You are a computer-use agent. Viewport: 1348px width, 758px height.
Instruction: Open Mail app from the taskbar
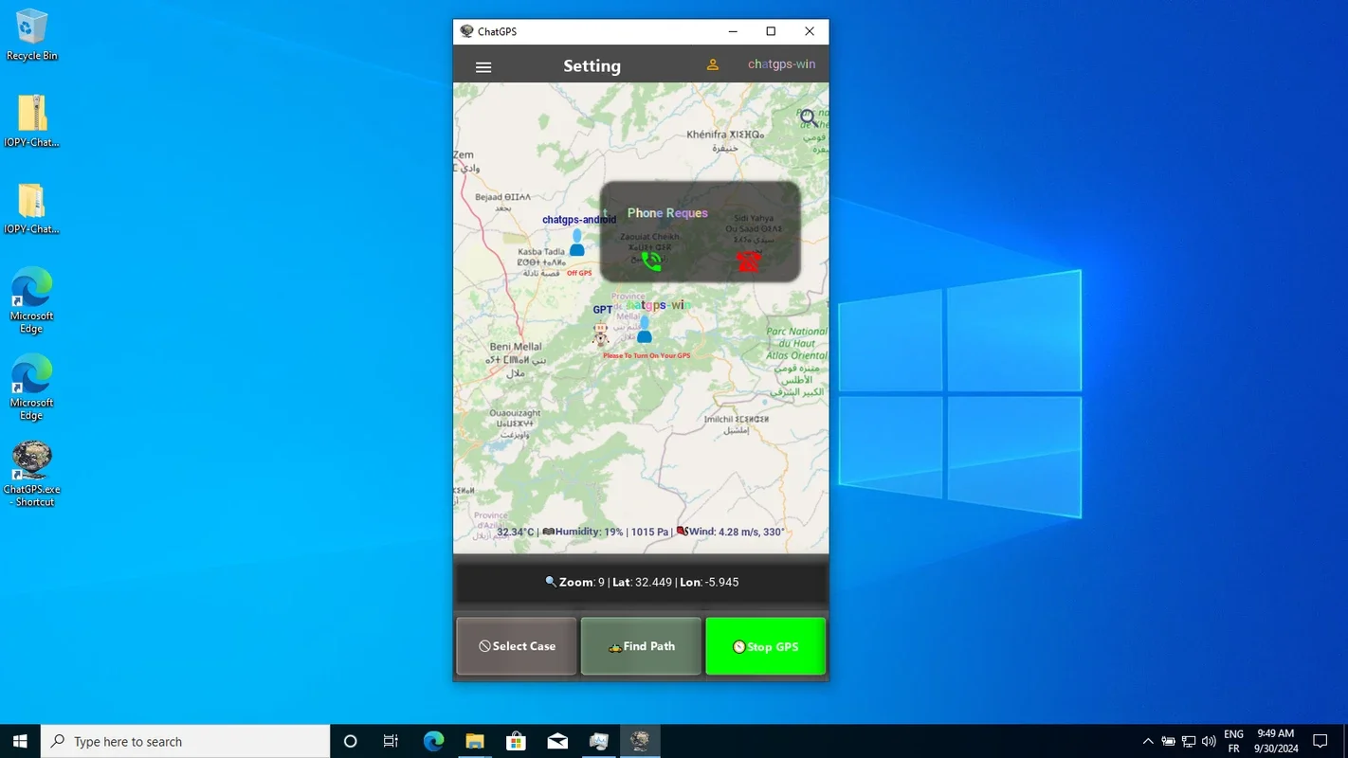(557, 741)
